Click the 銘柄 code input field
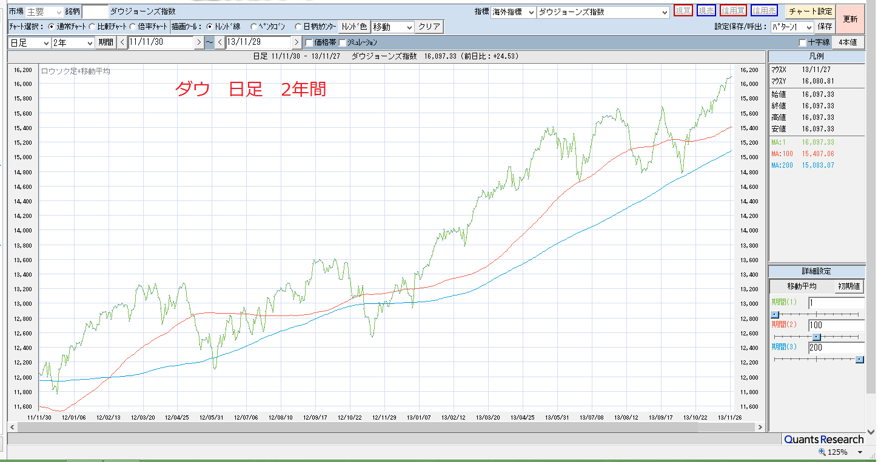Viewport: 881px width, 462px height. [x=95, y=12]
